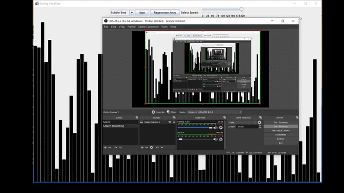Remove selected scene with minus icon
This screenshot has width=344, height=193.
[110, 147]
